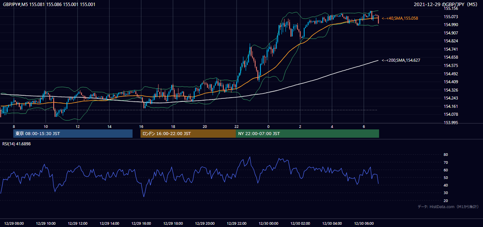Click bottom timestamp 12/30 06:00
Image resolution: width=483 pixels, height=227 pixels.
coord(364,224)
